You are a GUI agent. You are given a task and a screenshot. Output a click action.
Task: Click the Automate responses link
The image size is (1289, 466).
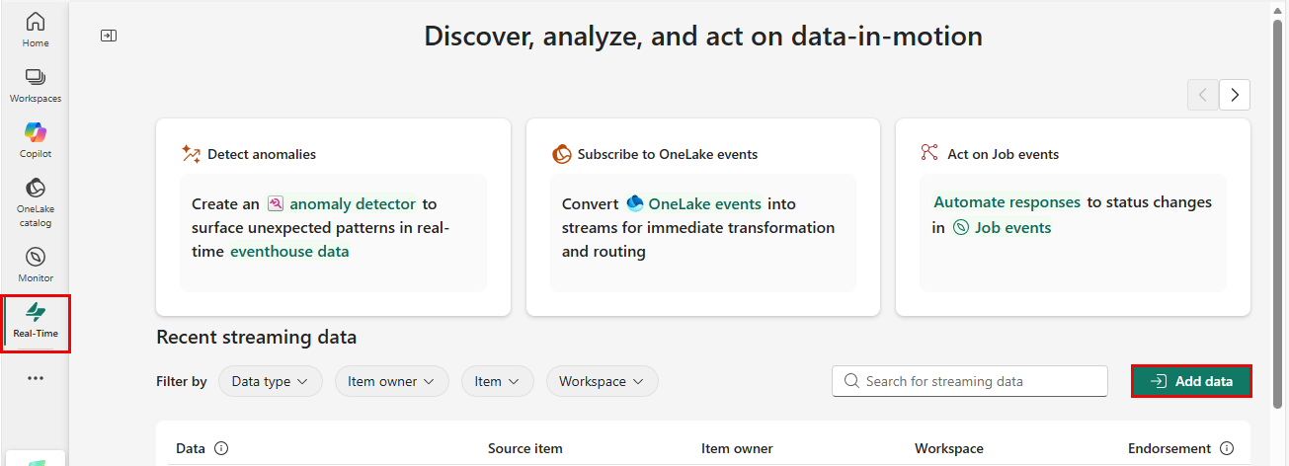coord(1007,202)
